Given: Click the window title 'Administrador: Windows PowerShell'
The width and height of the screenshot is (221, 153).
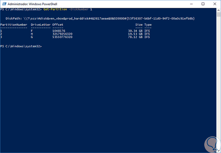Looking at the screenshot, I should tap(28, 4).
